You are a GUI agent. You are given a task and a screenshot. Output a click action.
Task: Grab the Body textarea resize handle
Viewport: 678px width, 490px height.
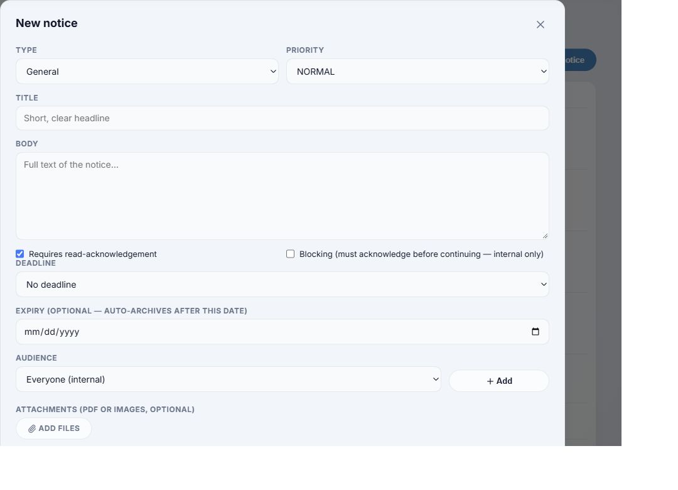tap(545, 236)
